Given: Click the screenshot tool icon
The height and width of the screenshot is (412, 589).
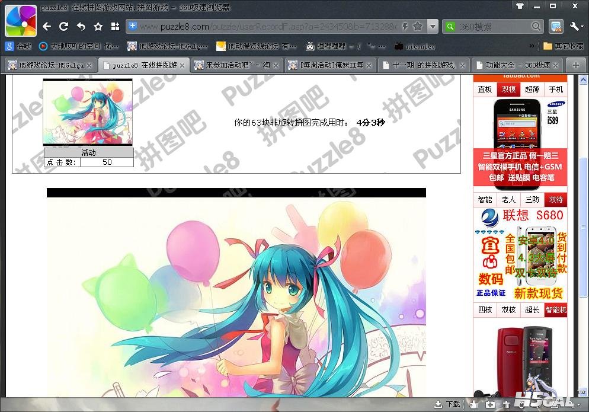Looking at the screenshot, I should tap(555, 27).
